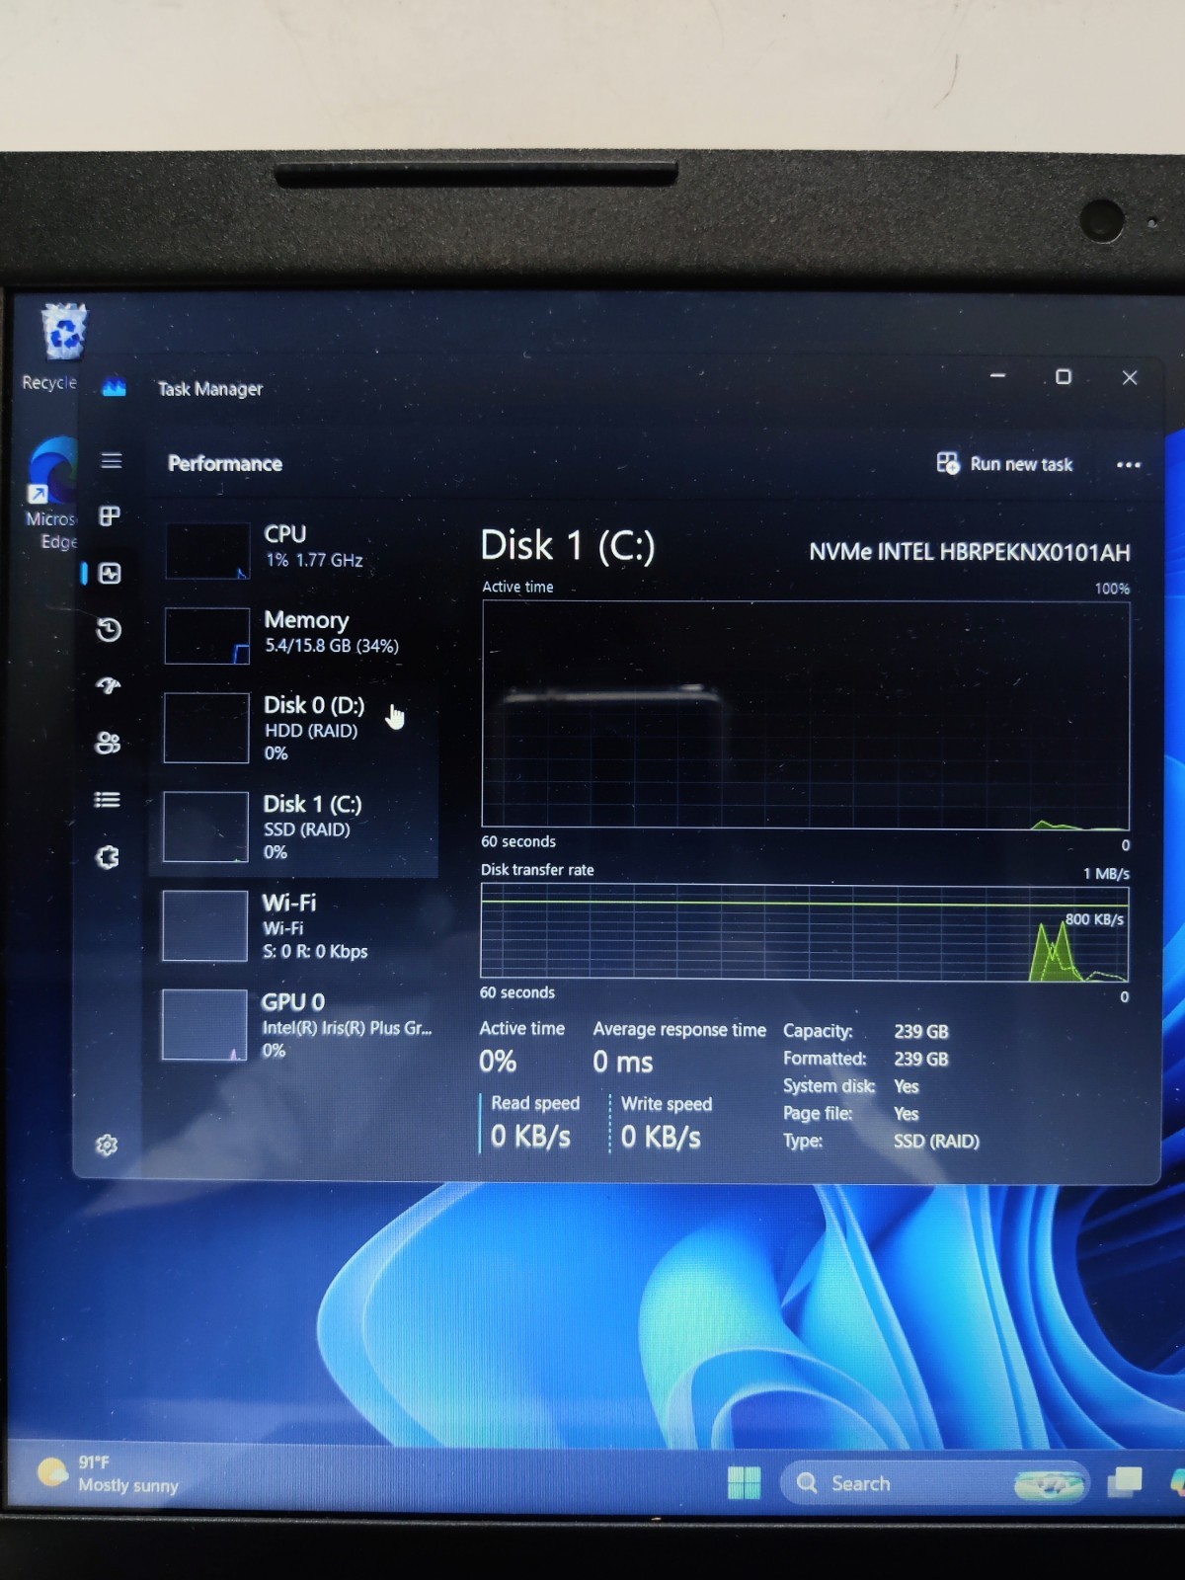Select the CPU performance entry
The image size is (1185, 1580).
click(294, 550)
